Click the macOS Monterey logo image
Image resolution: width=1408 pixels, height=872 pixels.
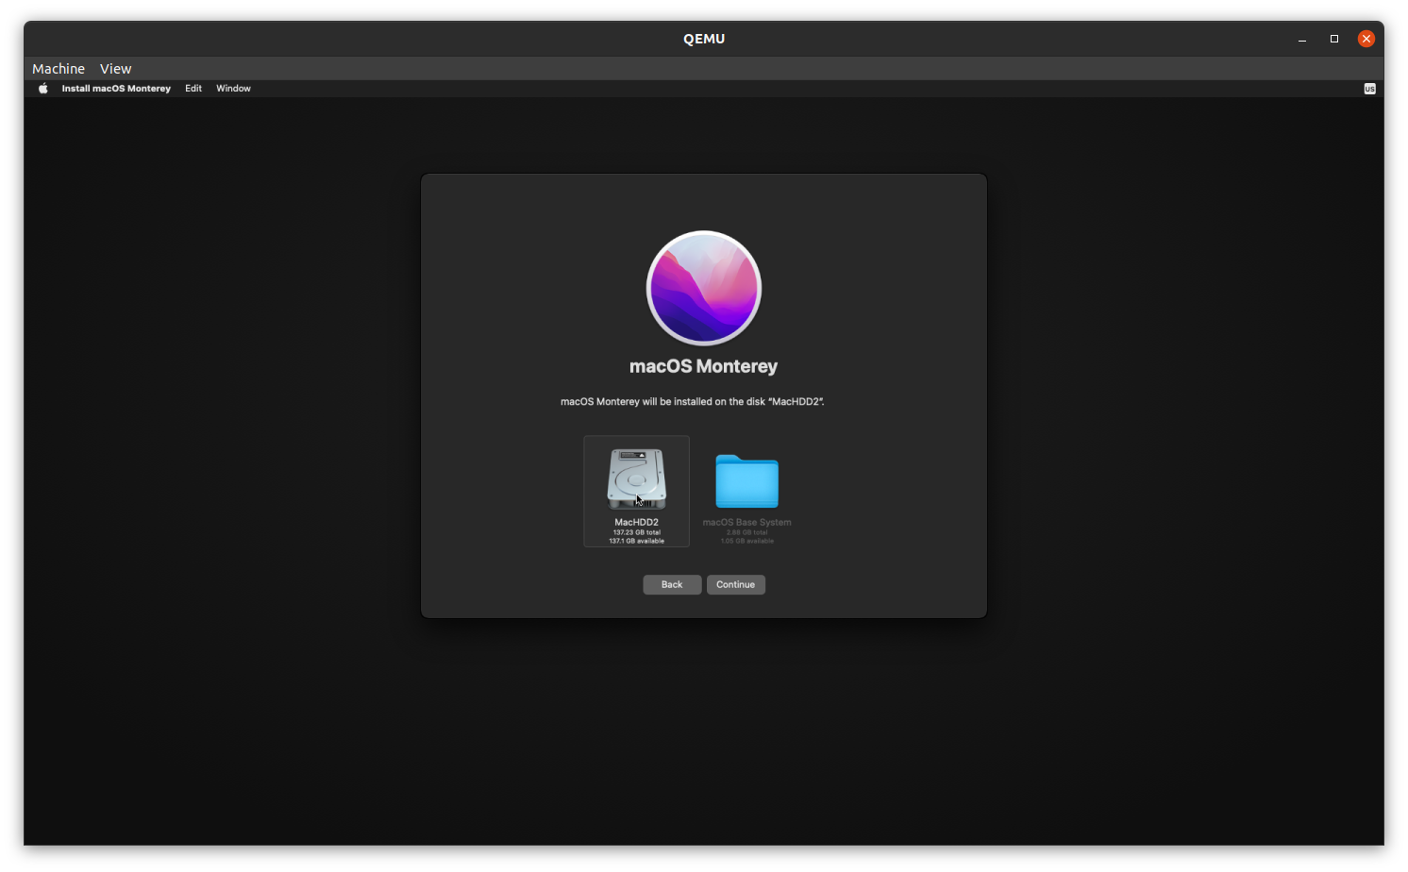[704, 288]
